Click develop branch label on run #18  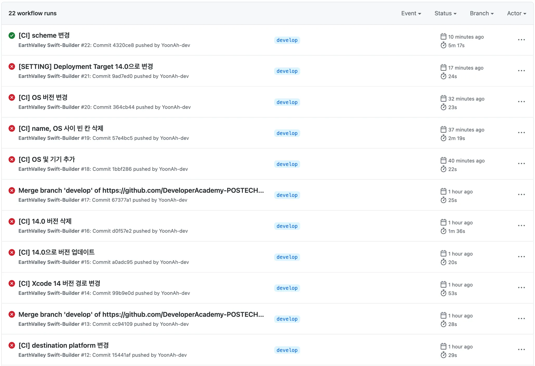click(x=287, y=164)
